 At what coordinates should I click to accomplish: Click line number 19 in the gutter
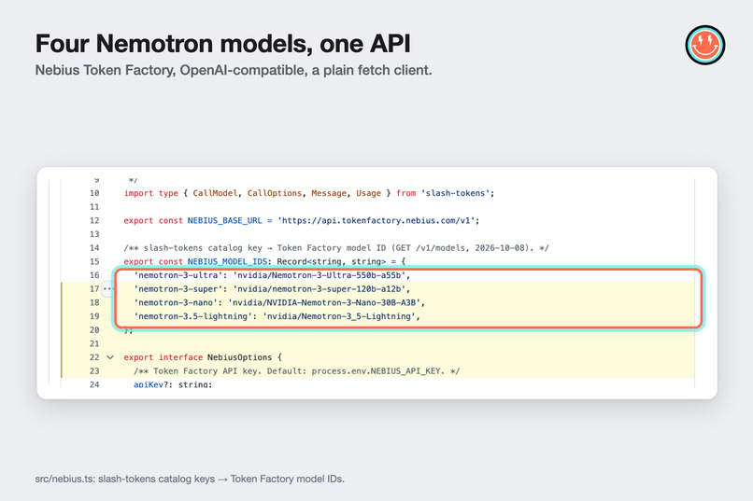tap(94, 316)
